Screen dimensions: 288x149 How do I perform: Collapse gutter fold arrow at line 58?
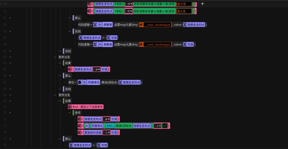tap(10, 31)
